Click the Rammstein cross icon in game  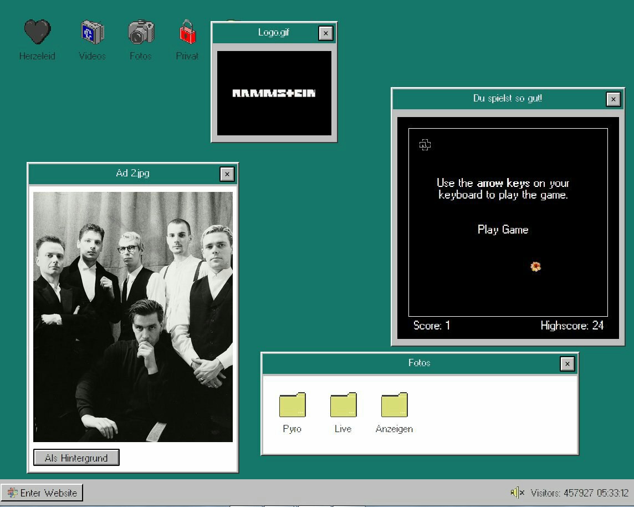click(425, 144)
